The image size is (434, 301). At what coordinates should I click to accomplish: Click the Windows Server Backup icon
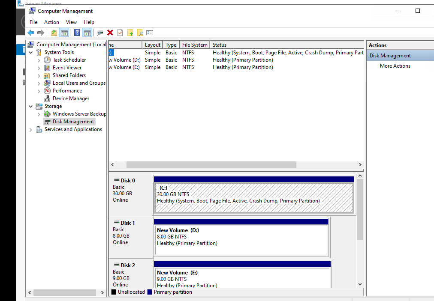click(x=47, y=114)
